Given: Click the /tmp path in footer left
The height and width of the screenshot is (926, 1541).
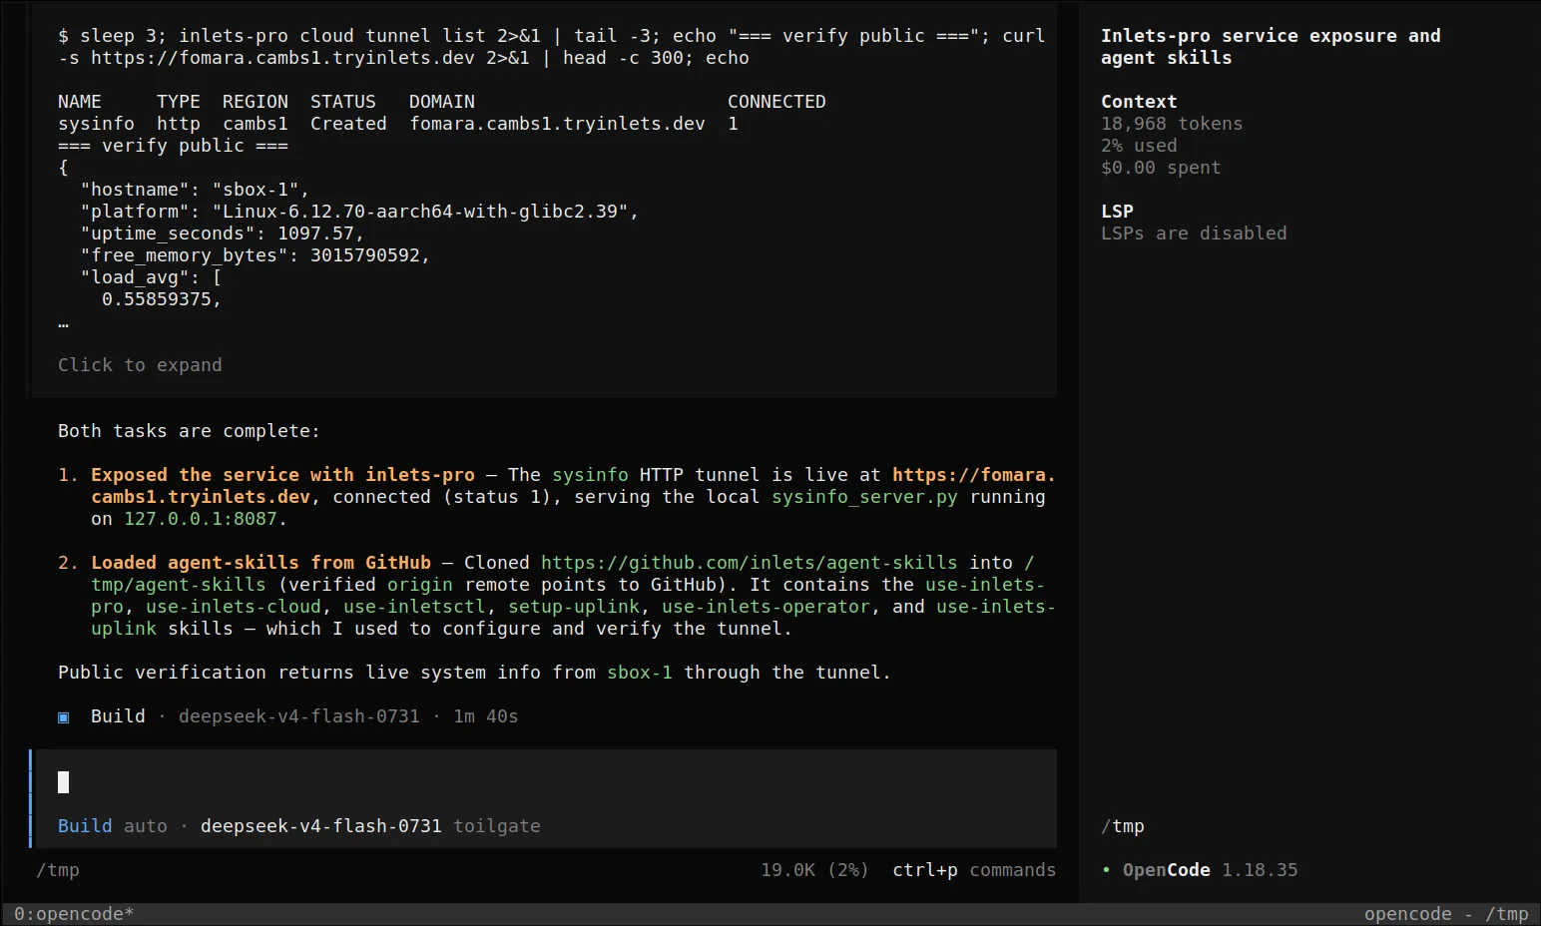Looking at the screenshot, I should [58, 870].
